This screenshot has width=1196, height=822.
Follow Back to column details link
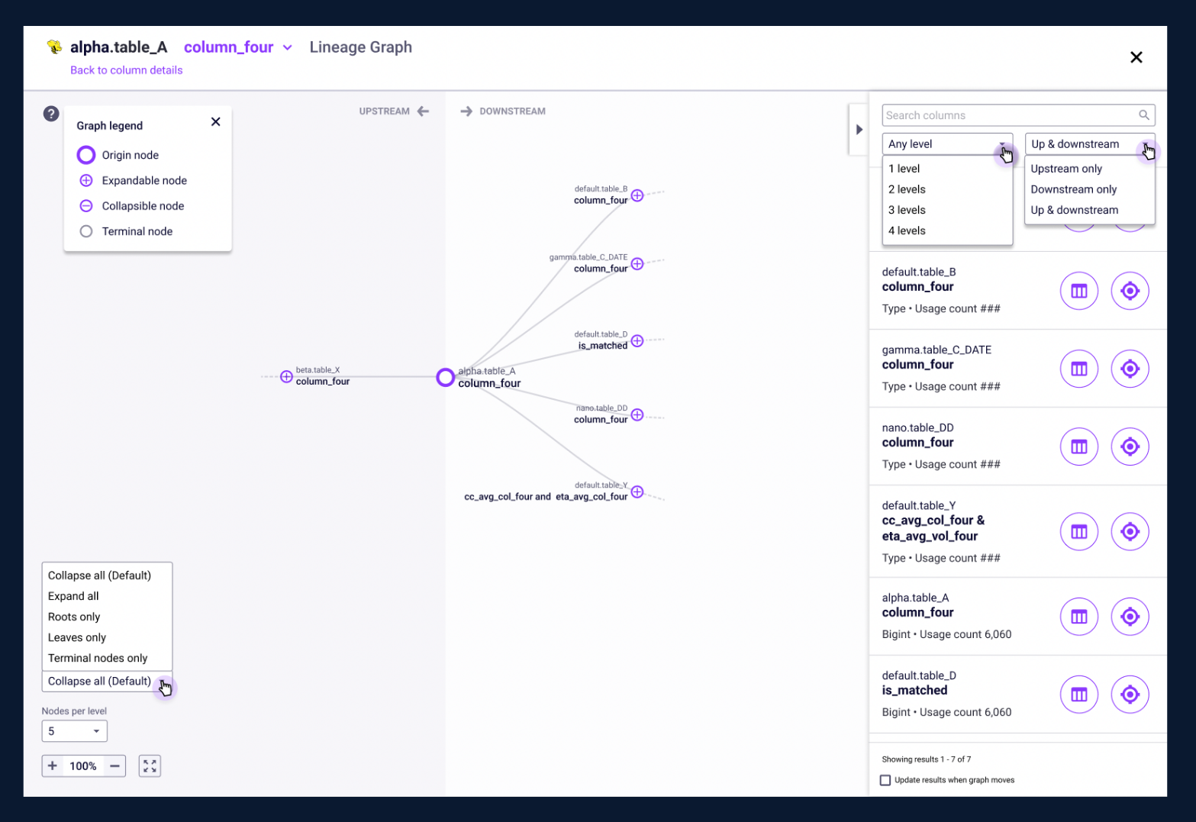coord(127,70)
